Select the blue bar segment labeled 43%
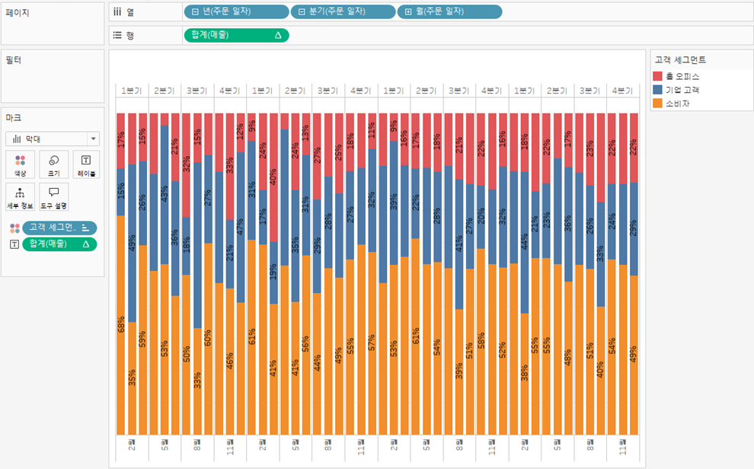This screenshot has height=469, width=754. coord(165,195)
